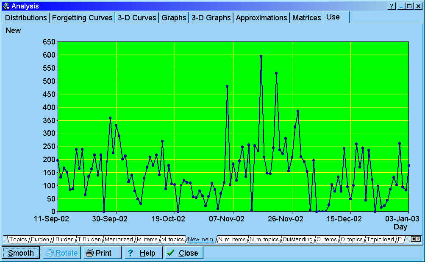Maximize the Analysis window
425x262 pixels.
(409, 6)
